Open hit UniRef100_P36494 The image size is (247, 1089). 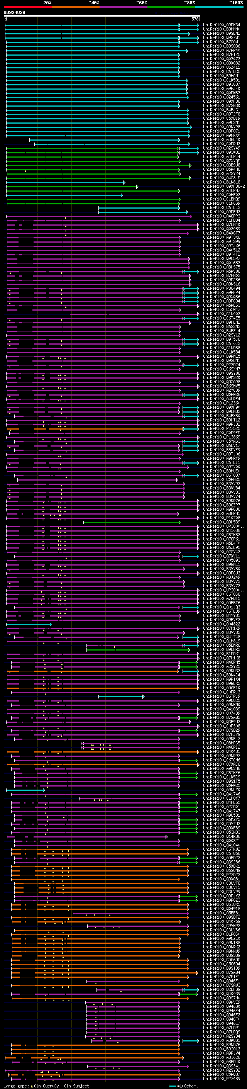222,288
